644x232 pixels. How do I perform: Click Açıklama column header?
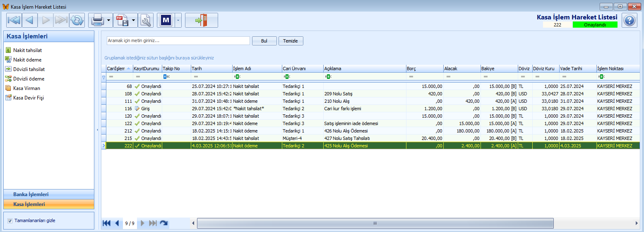point(364,69)
